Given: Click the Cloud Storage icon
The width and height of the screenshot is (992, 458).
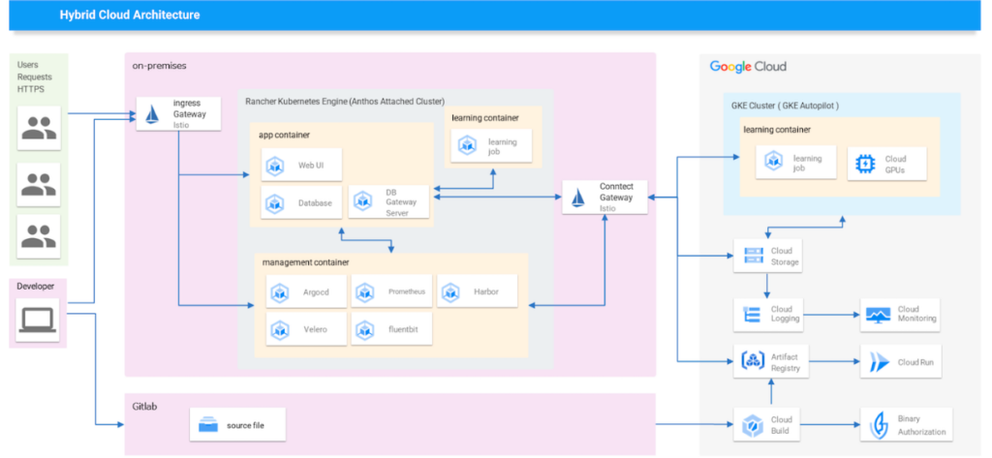Looking at the screenshot, I should click(753, 256).
